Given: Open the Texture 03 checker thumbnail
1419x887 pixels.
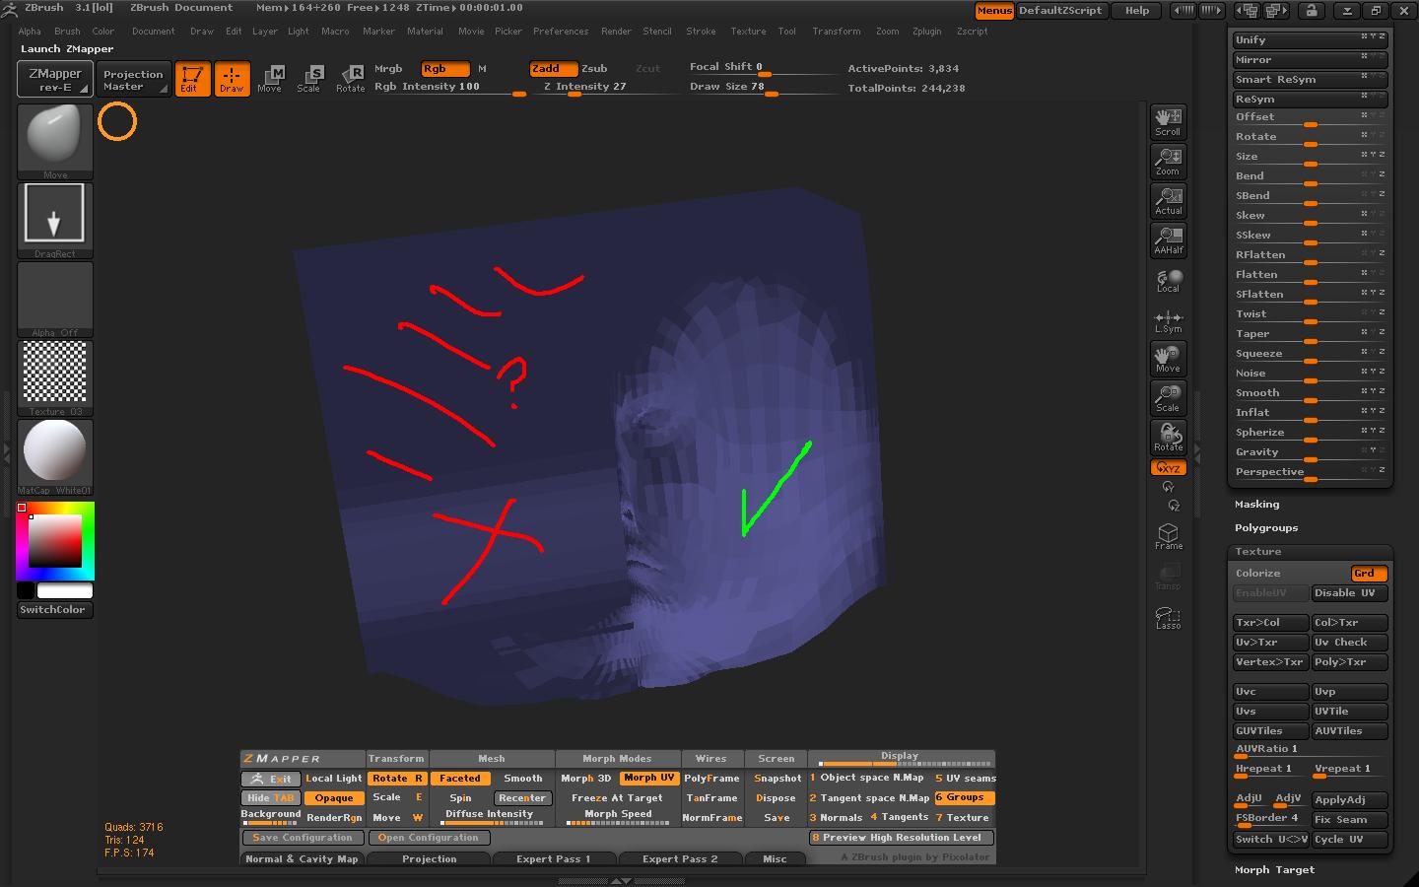Looking at the screenshot, I should (x=55, y=378).
